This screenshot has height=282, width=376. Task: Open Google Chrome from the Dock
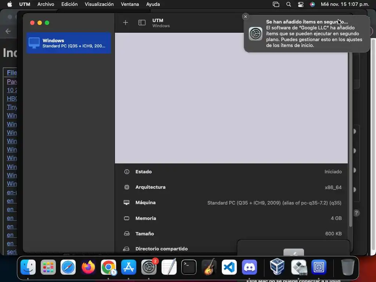[108, 267]
